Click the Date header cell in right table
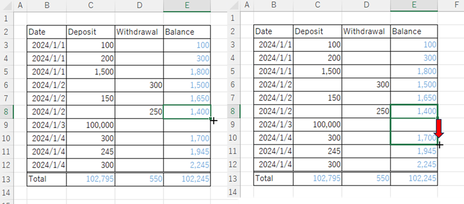 tap(274, 32)
